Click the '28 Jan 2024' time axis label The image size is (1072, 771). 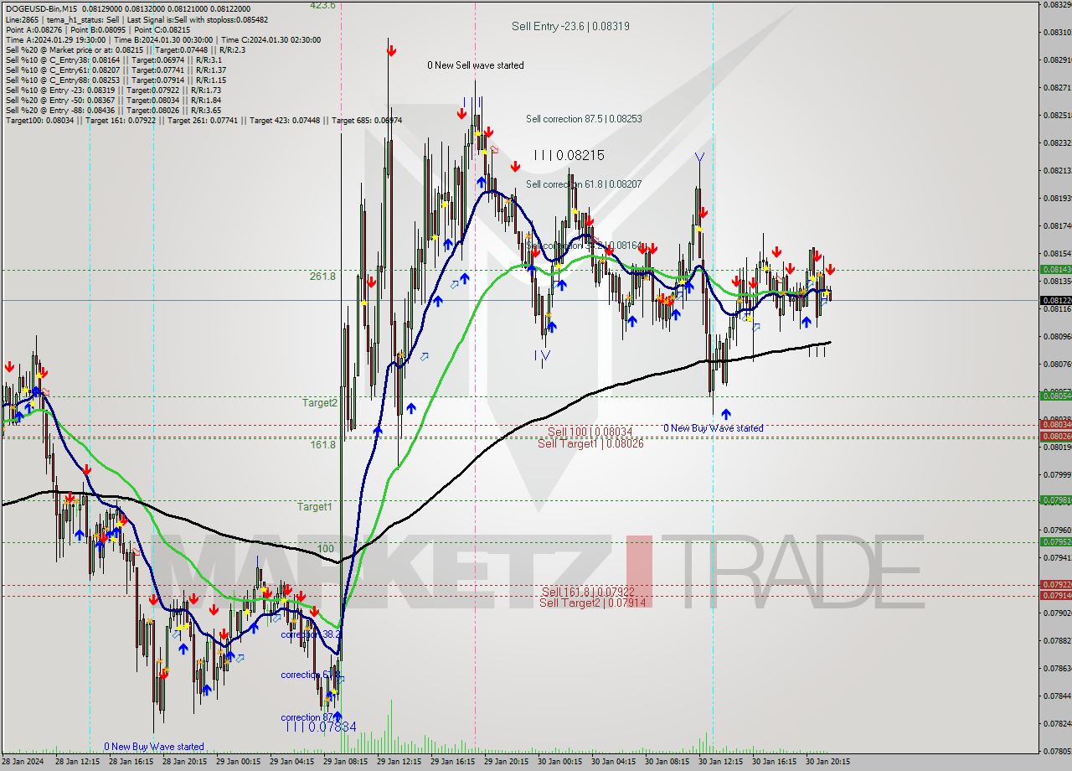[x=22, y=762]
